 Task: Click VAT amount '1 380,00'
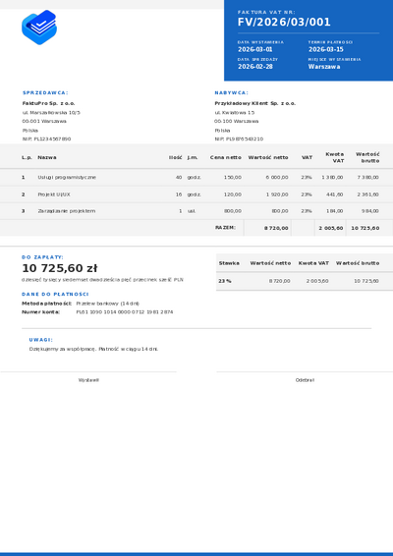332,177
